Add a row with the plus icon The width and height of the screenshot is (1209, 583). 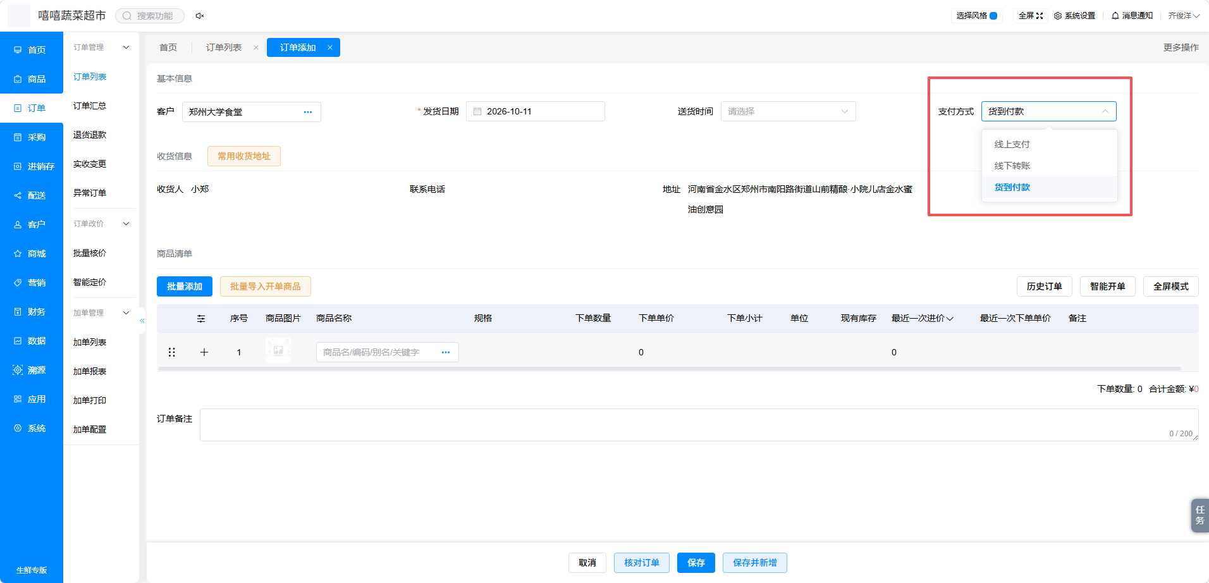point(204,352)
